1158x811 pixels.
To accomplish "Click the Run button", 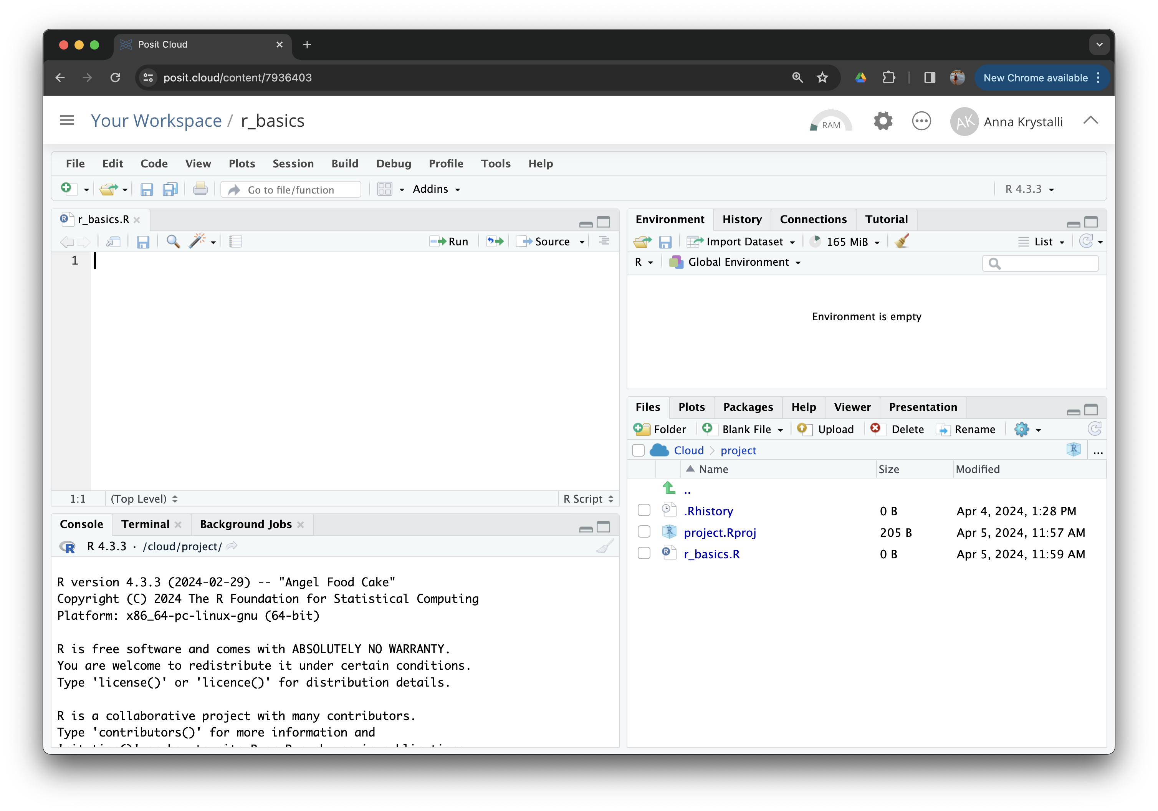I will [449, 242].
